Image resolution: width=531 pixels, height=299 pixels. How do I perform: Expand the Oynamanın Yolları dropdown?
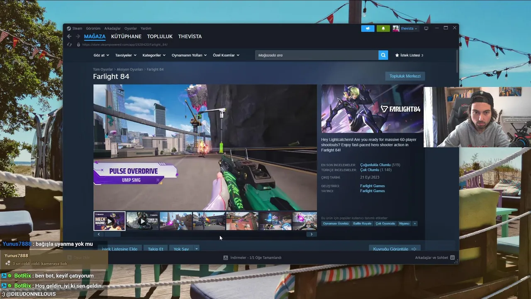tap(189, 55)
